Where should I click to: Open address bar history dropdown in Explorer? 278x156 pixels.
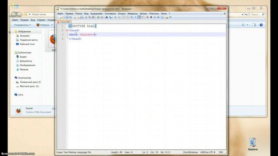pos(242,14)
